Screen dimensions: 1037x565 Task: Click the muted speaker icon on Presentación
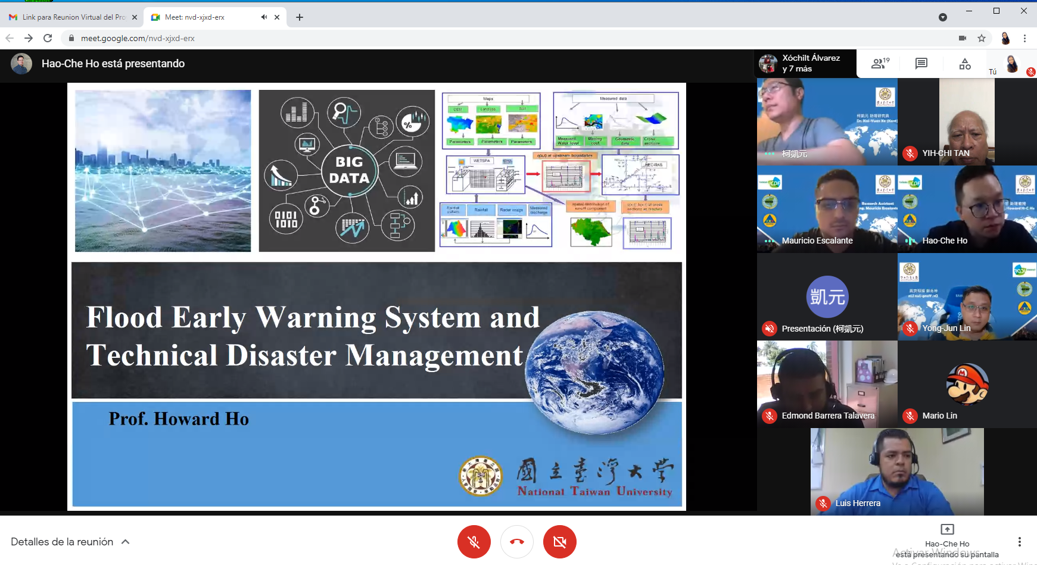(770, 329)
